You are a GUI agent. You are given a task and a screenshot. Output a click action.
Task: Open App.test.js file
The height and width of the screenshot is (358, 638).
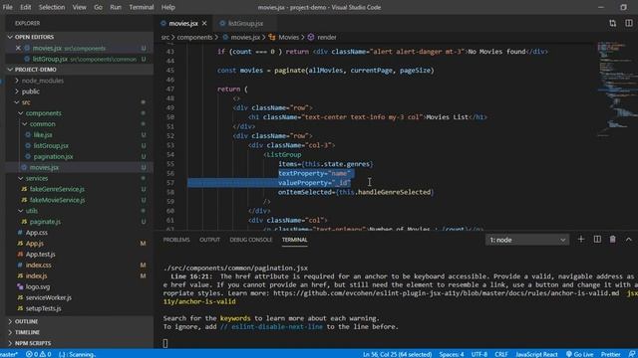[80, 255]
